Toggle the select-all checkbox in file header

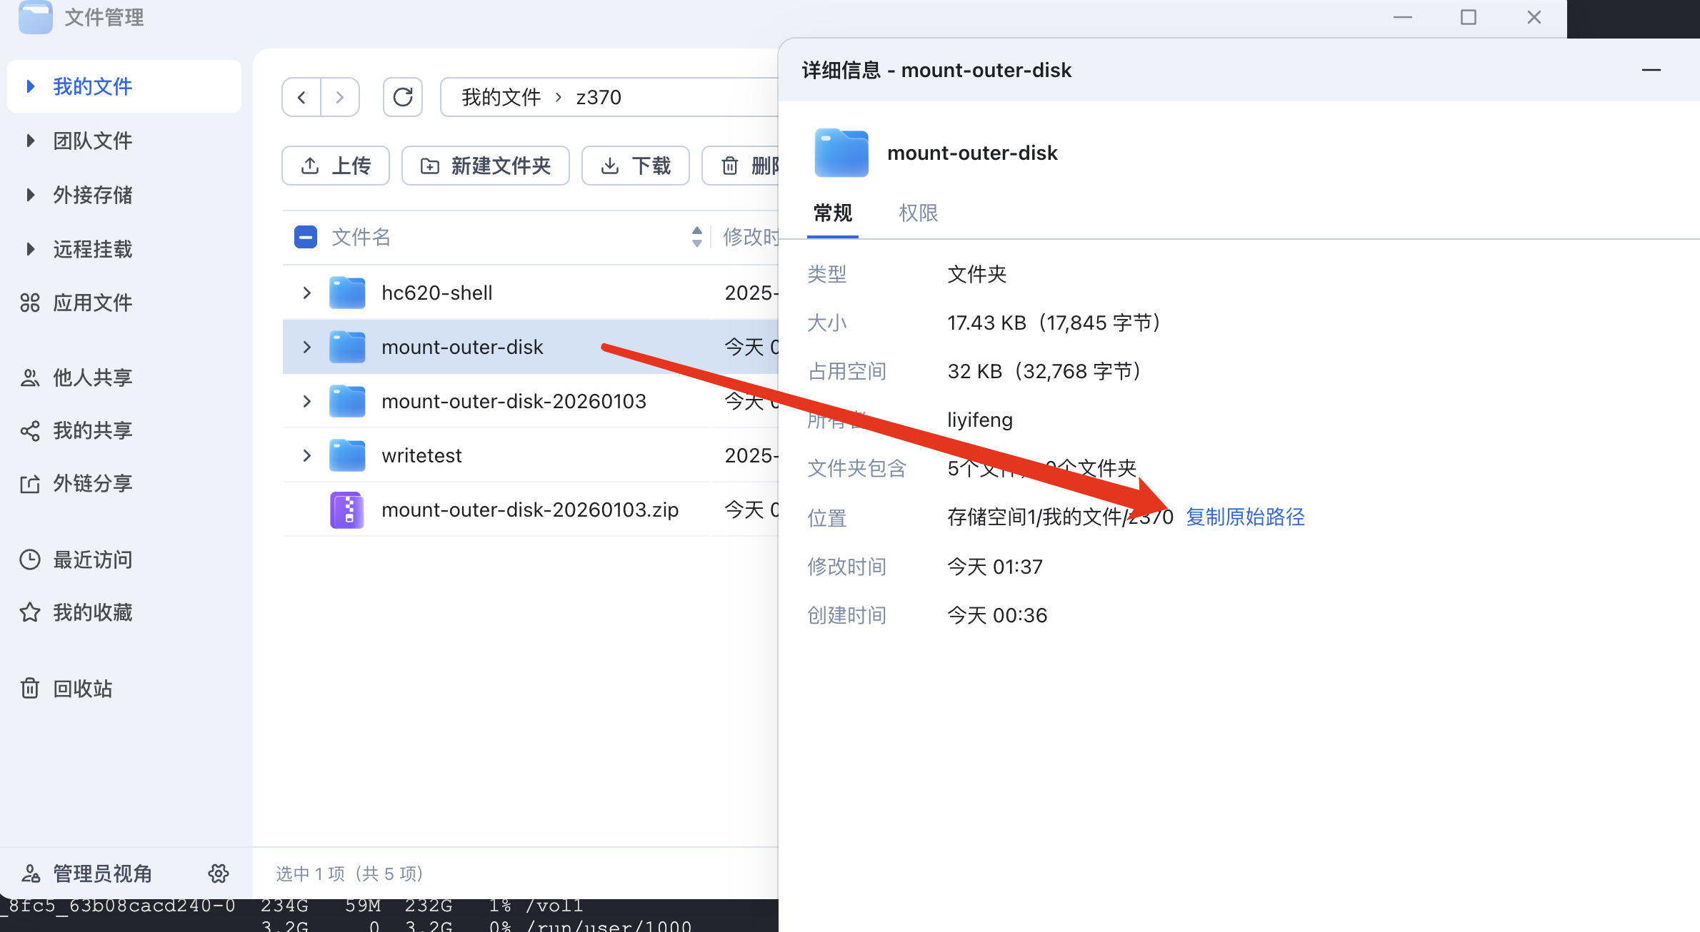pos(306,237)
